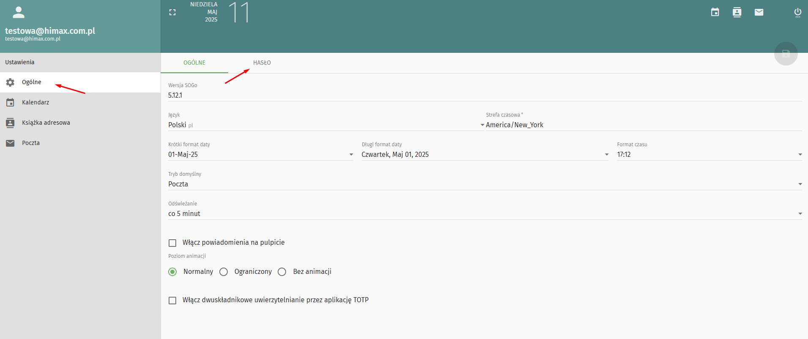The height and width of the screenshot is (339, 808).
Task: Open Kalendarz settings in sidebar
Action: (35, 103)
